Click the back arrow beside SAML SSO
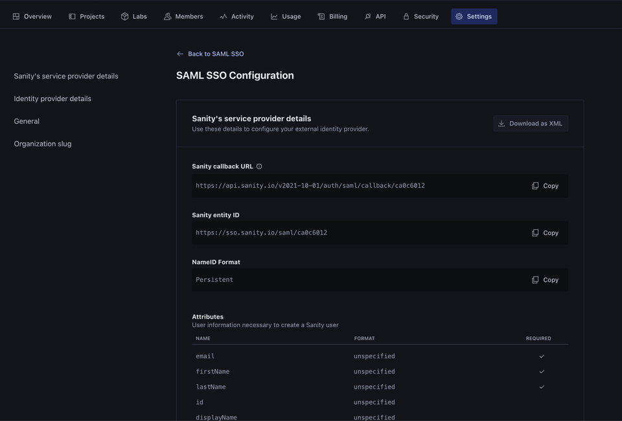The image size is (622, 421). (x=180, y=54)
